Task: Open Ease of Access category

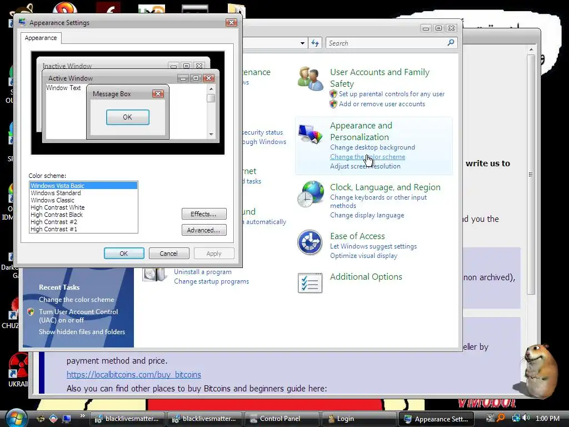Action: (357, 236)
